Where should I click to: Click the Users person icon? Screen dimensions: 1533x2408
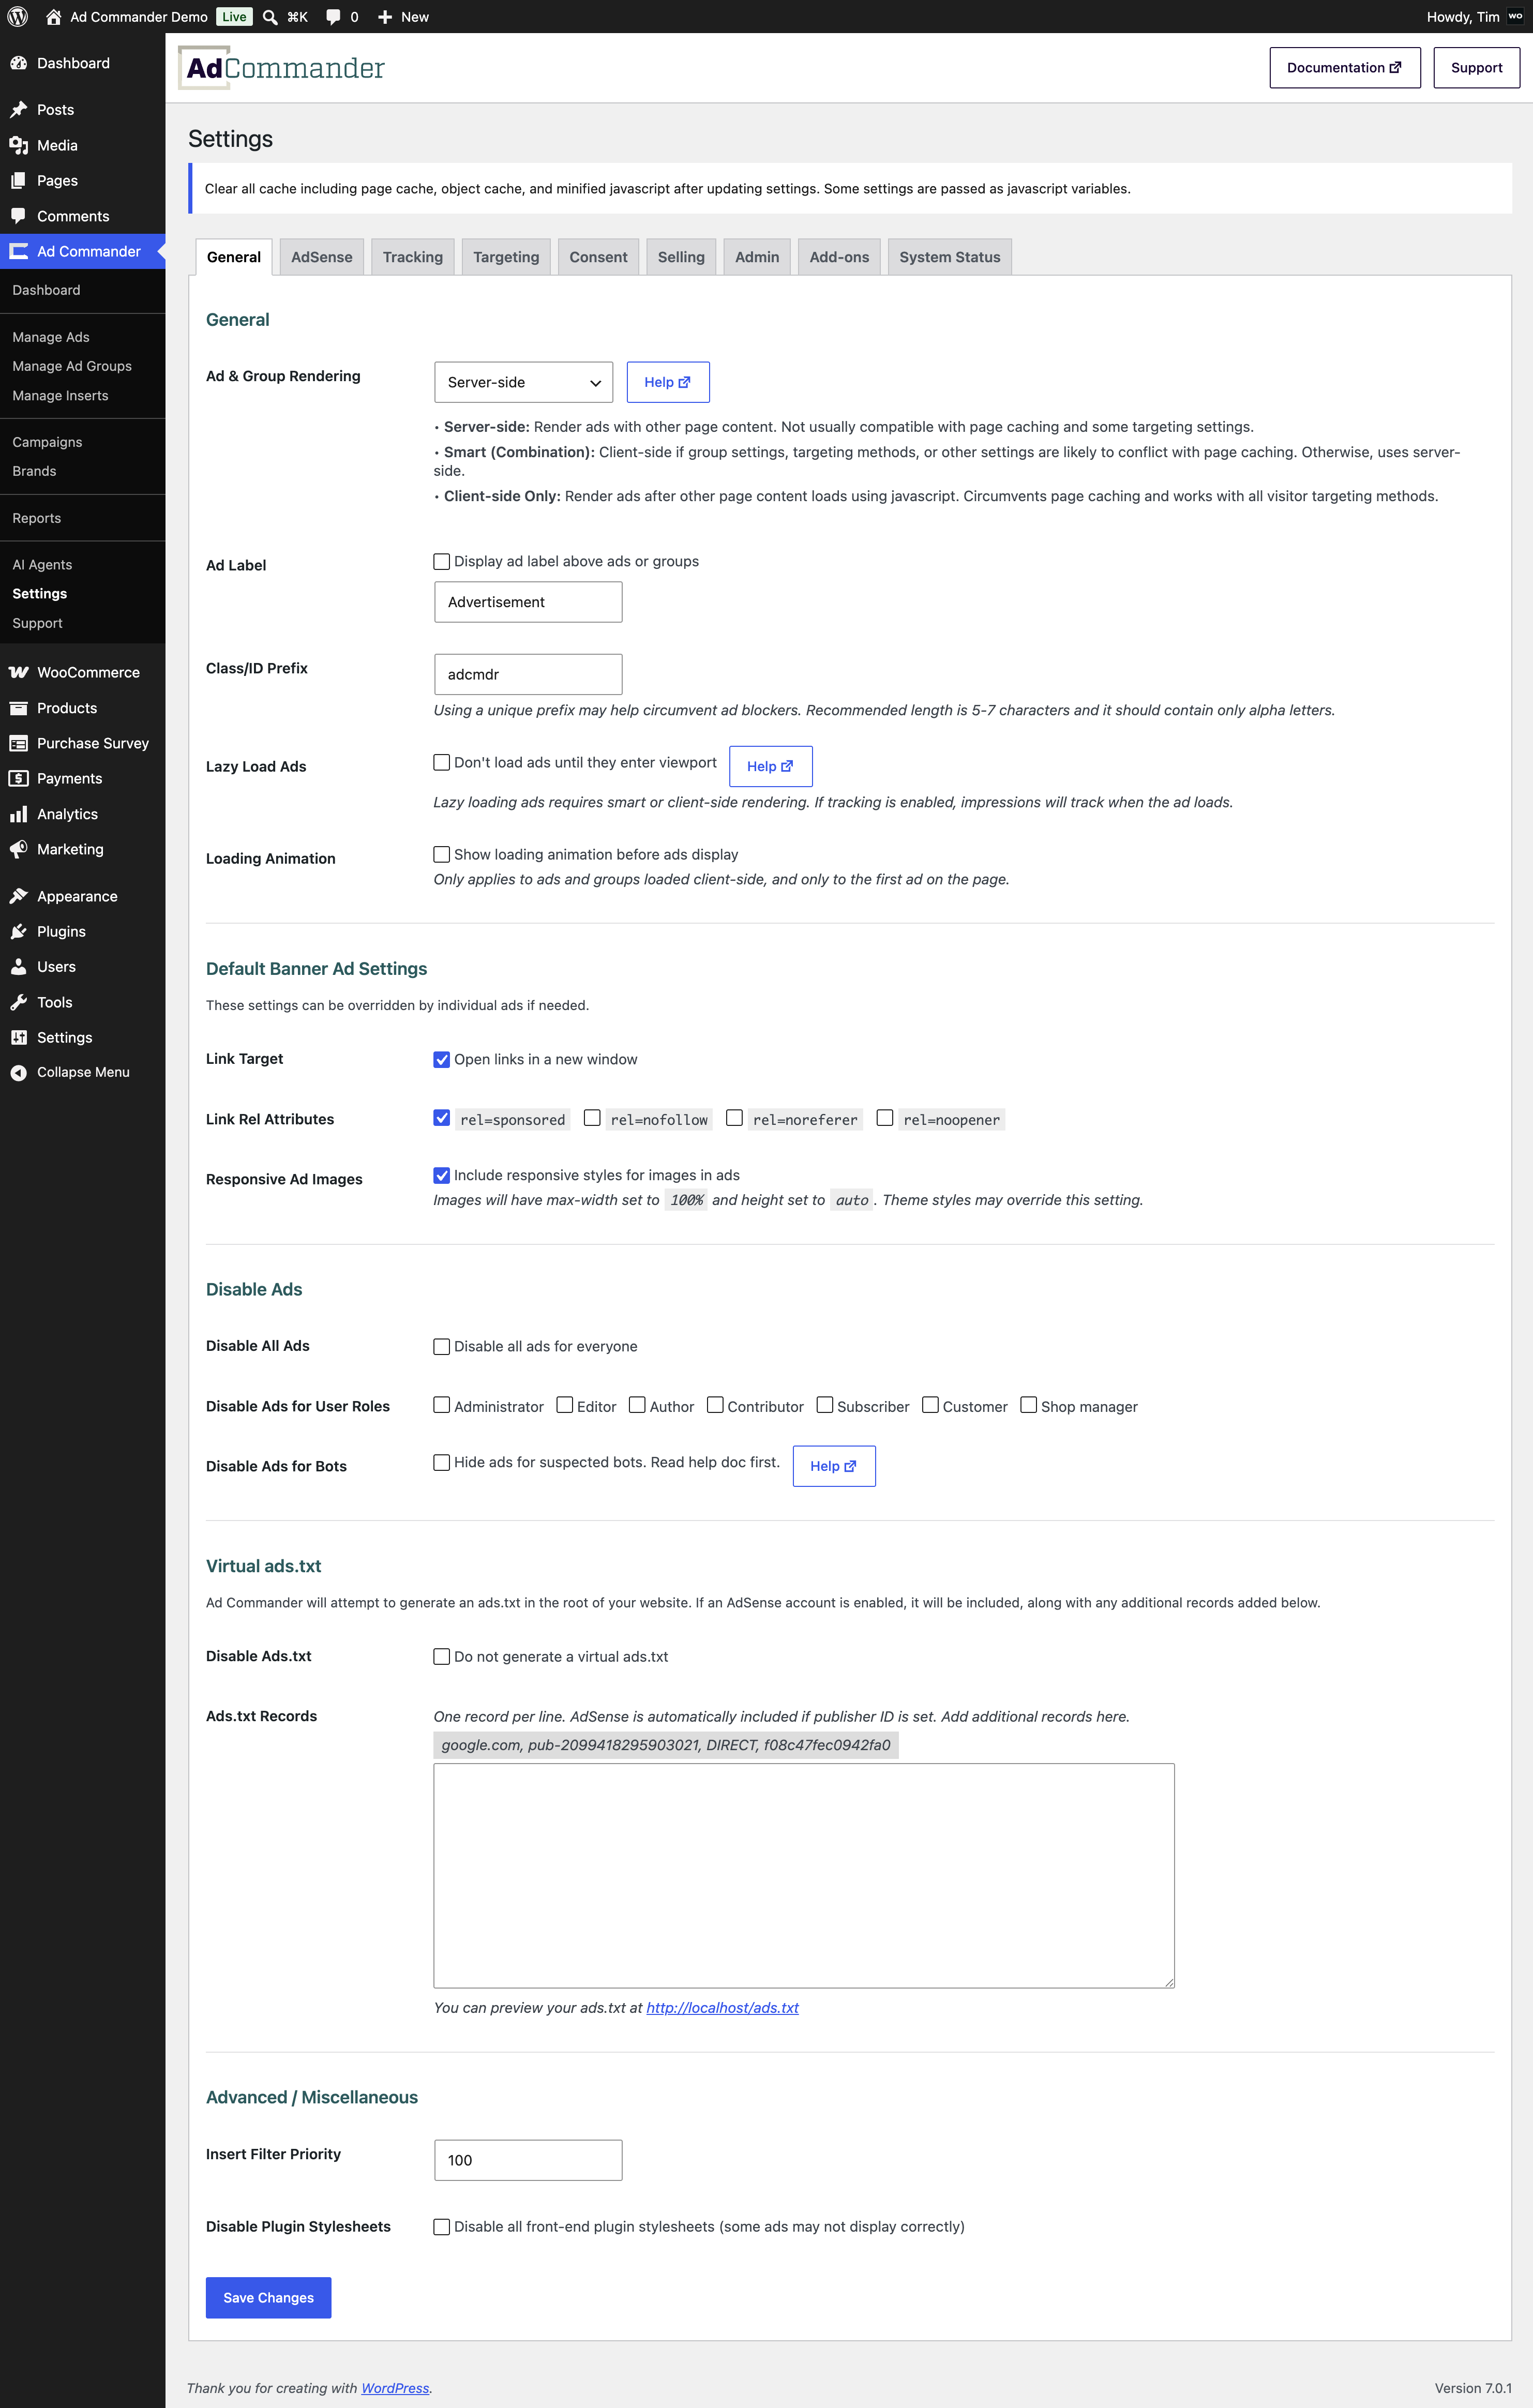[x=18, y=967]
